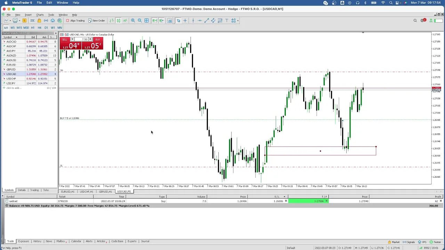Take a chart screenshot with camera icon

[170, 20]
